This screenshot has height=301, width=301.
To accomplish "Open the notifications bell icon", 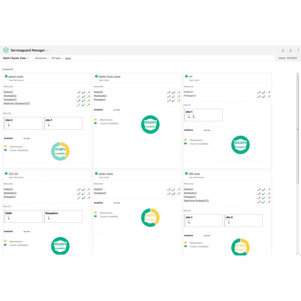I will (283, 50).
